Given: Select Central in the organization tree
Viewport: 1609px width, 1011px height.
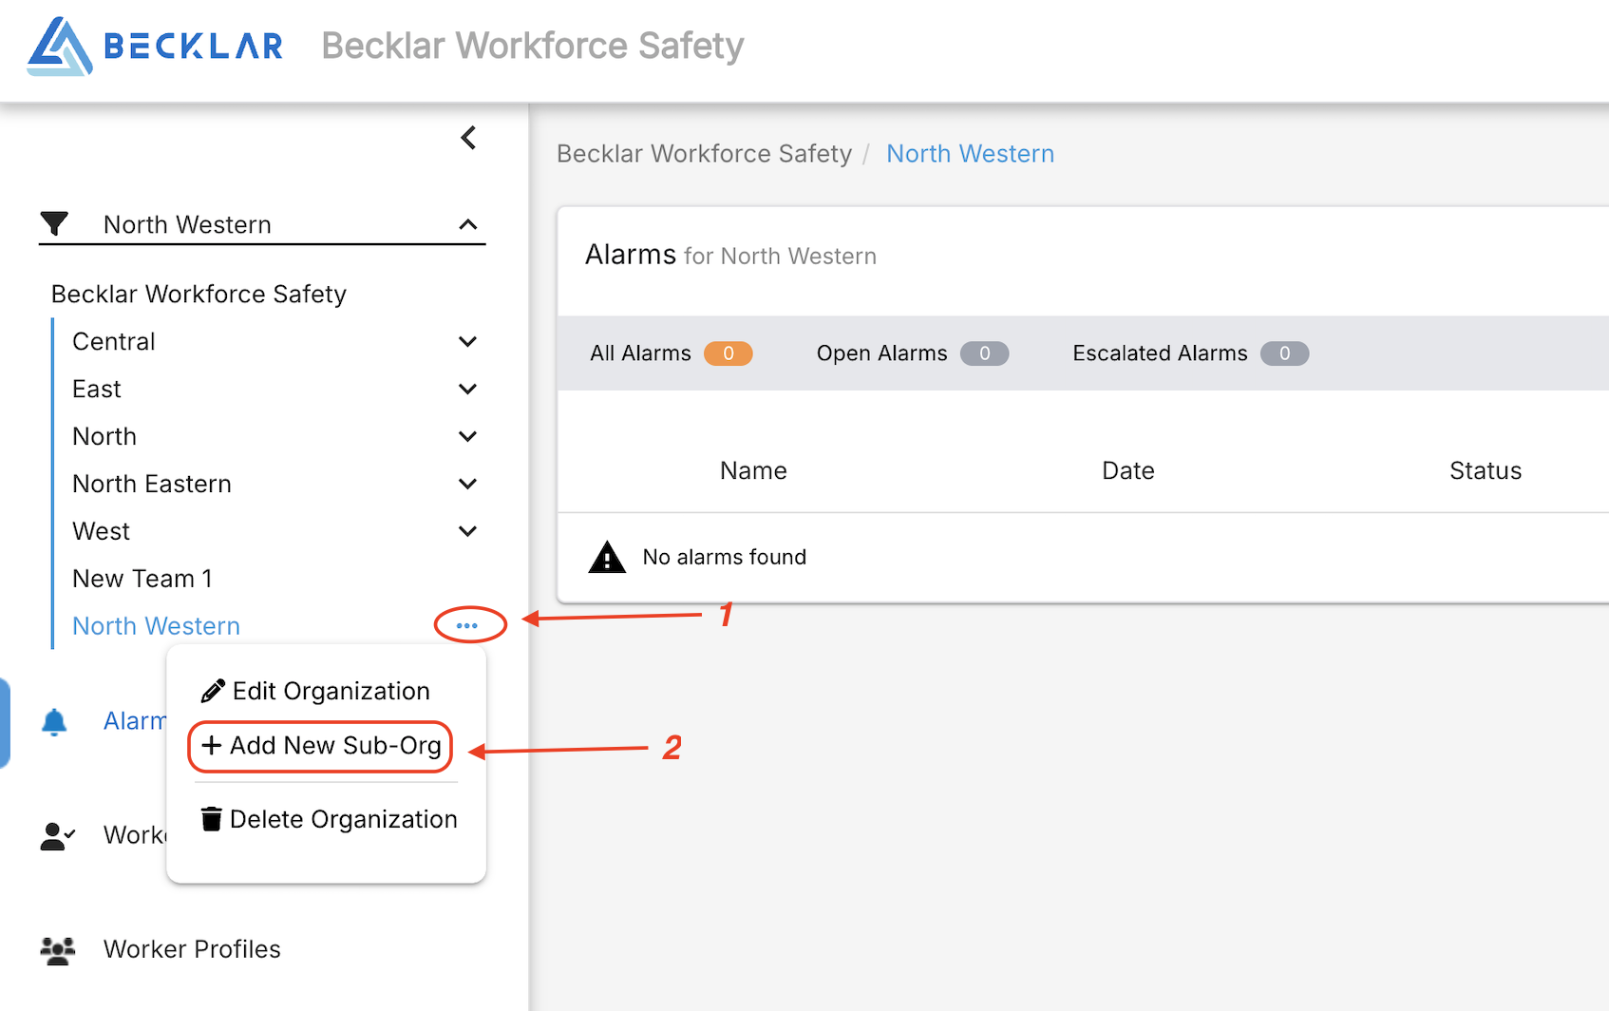Looking at the screenshot, I should pos(113,341).
